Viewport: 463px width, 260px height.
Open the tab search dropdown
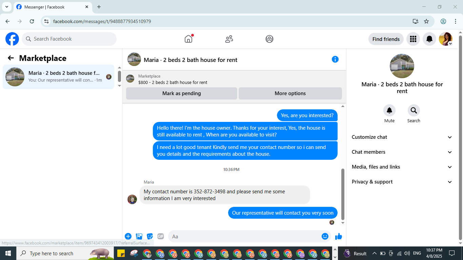click(x=7, y=7)
